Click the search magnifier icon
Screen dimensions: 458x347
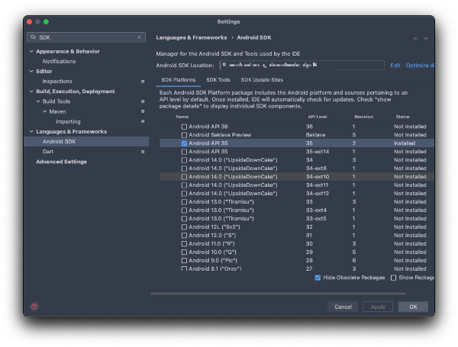(34, 37)
